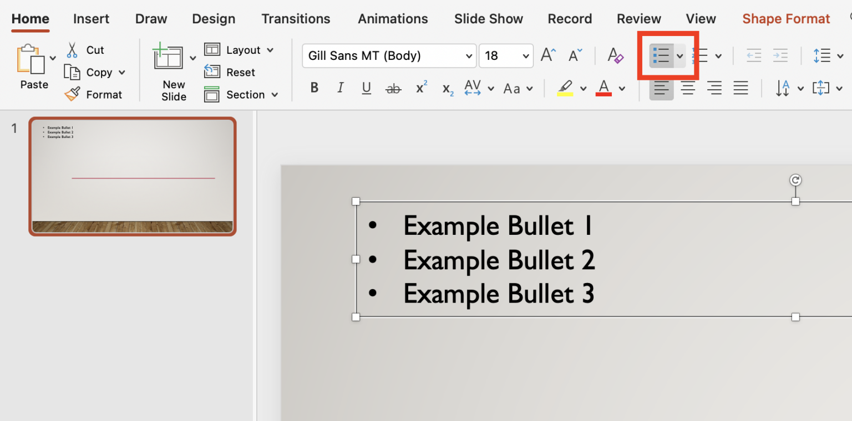This screenshot has height=421, width=852.
Task: Select slide 1 thumbnail
Action: (133, 177)
